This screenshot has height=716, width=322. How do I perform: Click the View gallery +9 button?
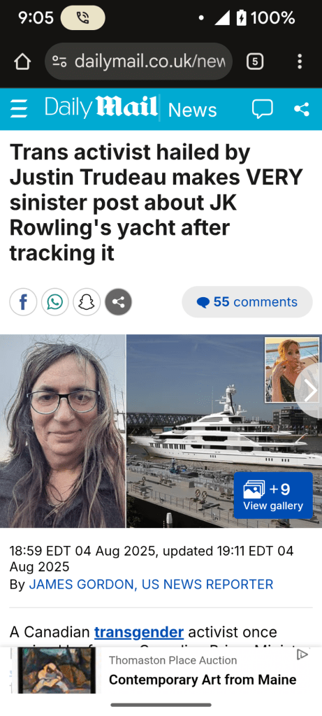(x=273, y=496)
